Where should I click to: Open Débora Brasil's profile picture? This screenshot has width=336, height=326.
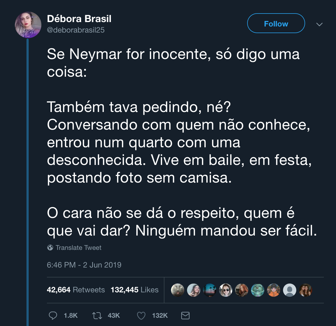click(x=28, y=25)
